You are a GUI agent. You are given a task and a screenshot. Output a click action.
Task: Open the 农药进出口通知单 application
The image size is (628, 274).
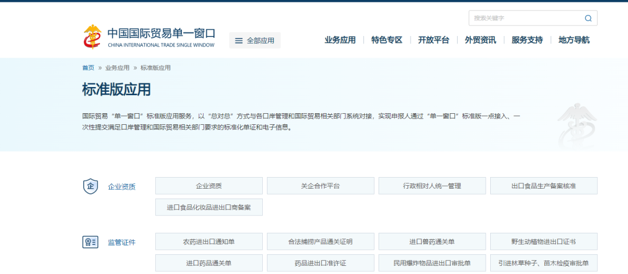[209, 241]
